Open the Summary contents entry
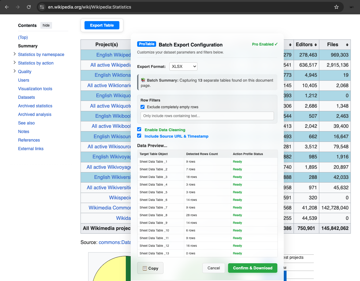 click(x=28, y=46)
